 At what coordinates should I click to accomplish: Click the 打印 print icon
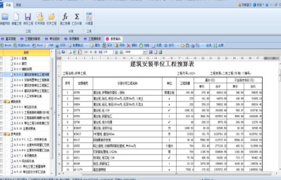click(57, 45)
